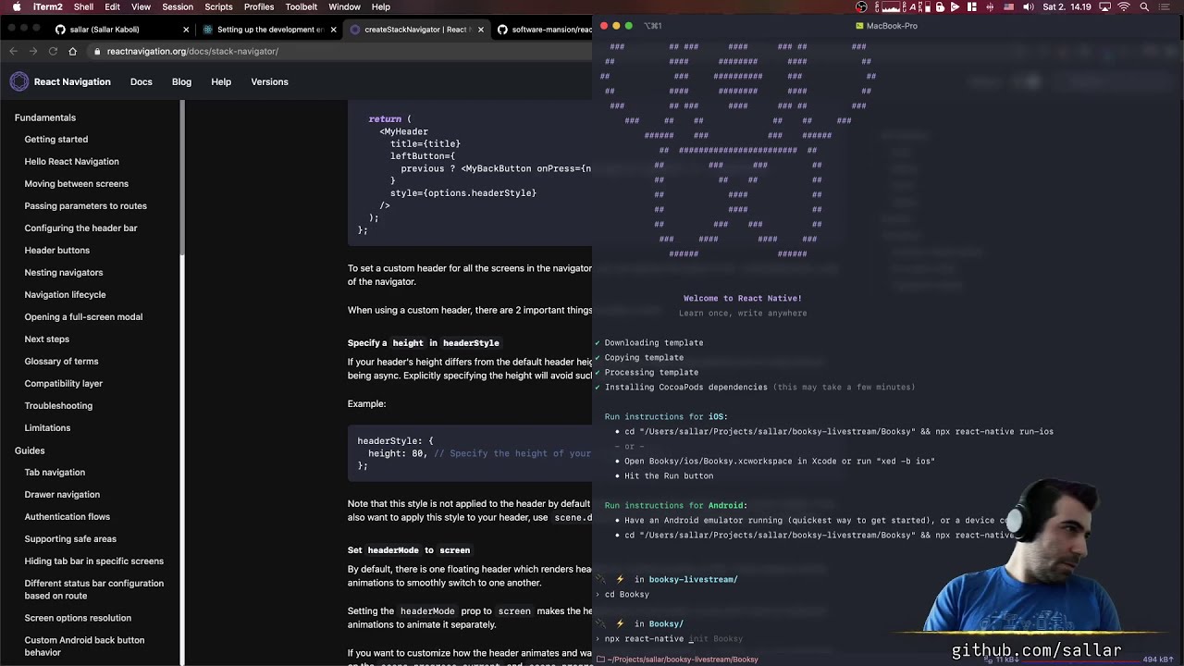Click the Guides sidebar heading
The image size is (1184, 666).
point(30,450)
